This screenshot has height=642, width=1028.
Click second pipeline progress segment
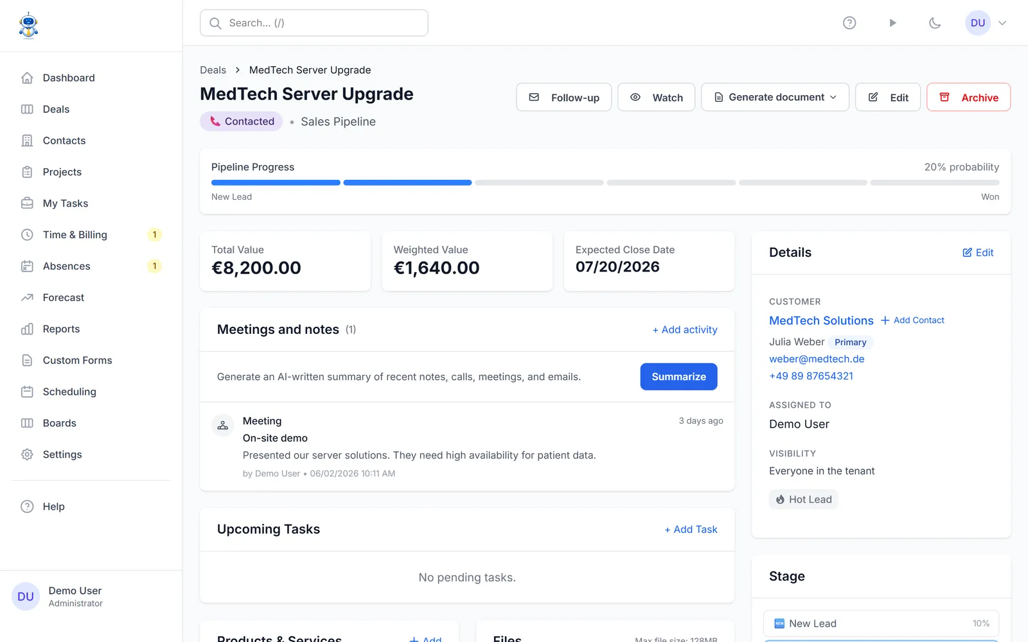pyautogui.click(x=407, y=183)
